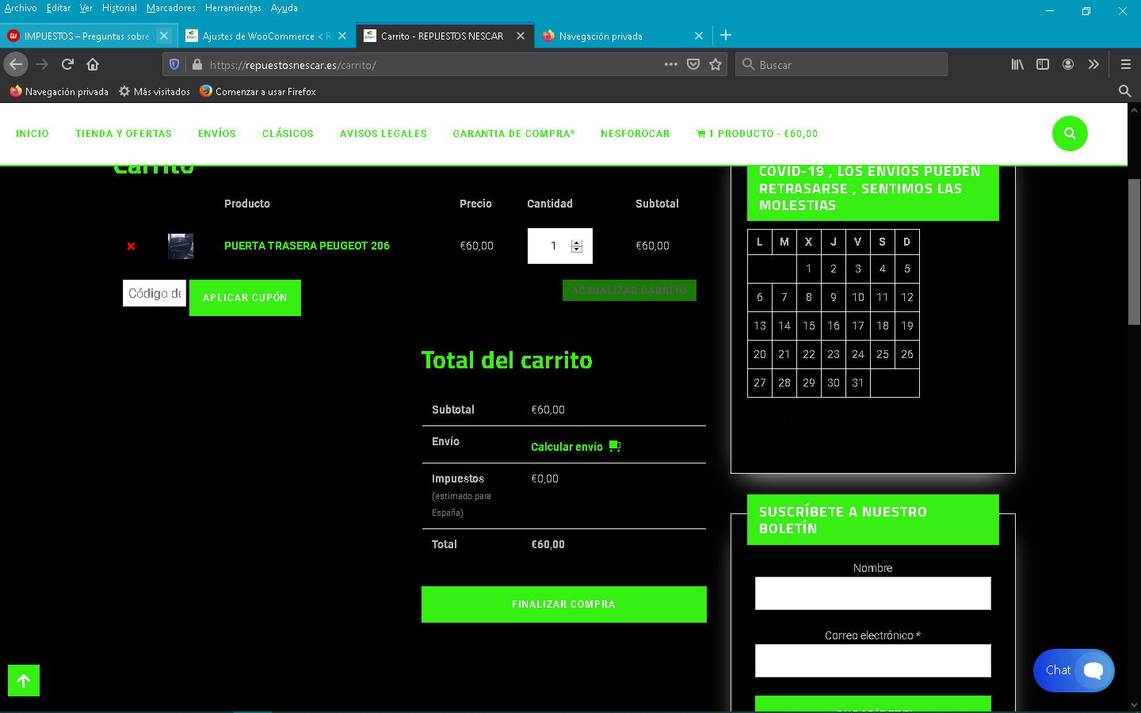Open the Herramientas menu
1141x713 pixels.
233,8
